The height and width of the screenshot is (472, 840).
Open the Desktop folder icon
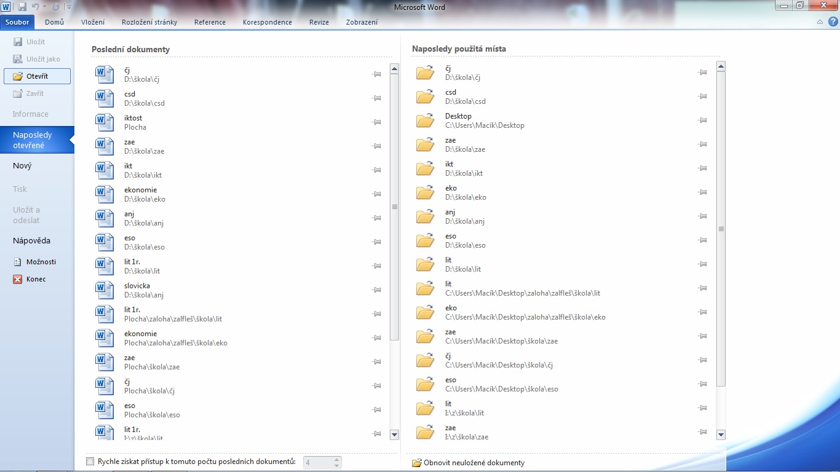[x=425, y=120]
